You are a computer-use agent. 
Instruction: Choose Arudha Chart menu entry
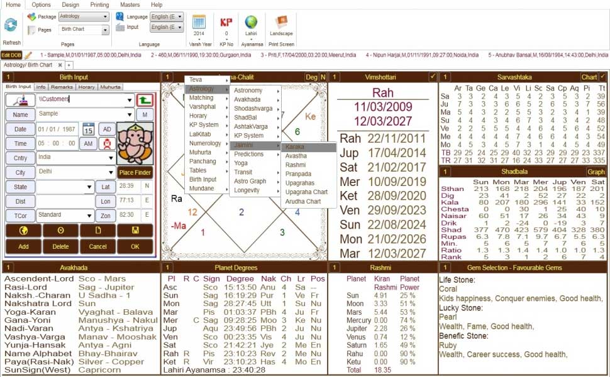pyautogui.click(x=309, y=201)
